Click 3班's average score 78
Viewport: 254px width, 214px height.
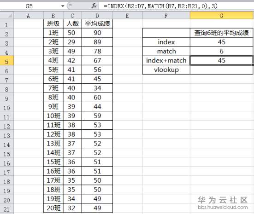(x=97, y=52)
